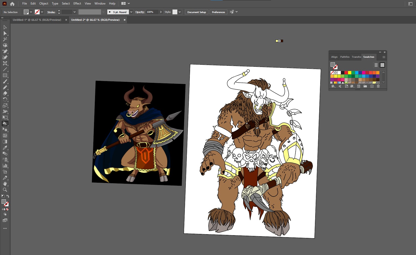The image size is (416, 255).
Task: Toggle drawing mode button in toolbar
Action: (x=5, y=214)
